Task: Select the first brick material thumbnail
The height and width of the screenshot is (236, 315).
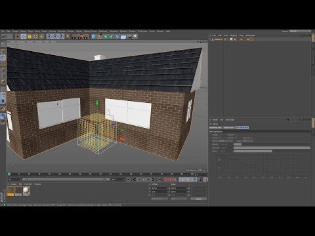Action: (10, 191)
